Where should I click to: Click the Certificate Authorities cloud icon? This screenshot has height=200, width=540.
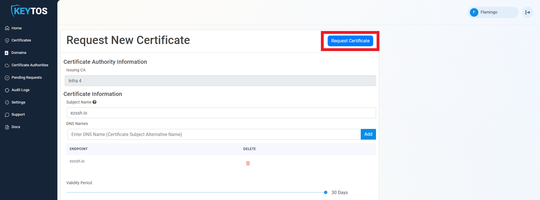(7, 65)
